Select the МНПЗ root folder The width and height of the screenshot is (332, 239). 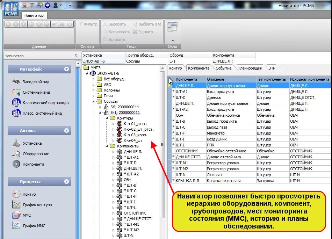[x=95, y=68]
